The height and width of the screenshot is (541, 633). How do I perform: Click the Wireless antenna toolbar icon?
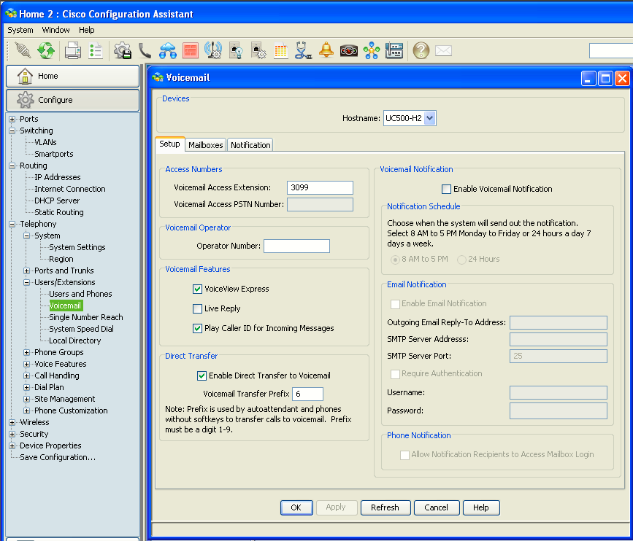(213, 51)
